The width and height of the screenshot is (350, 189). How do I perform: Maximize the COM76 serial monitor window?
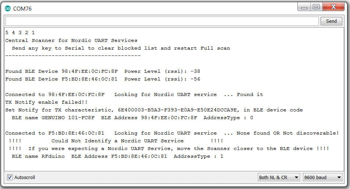tap(316, 7)
